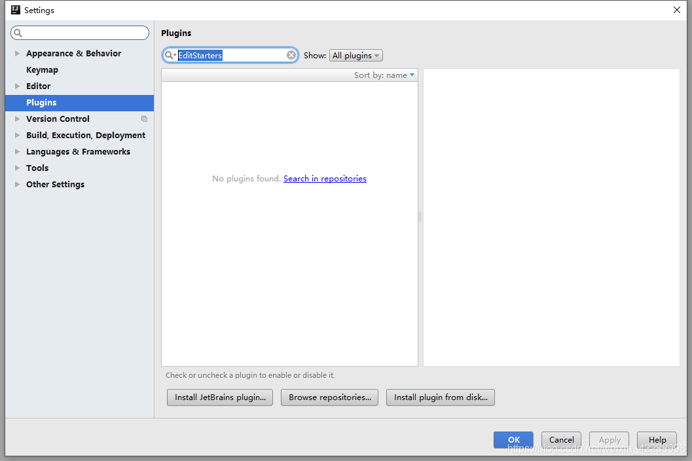Click Install JetBrains plugin button

[x=220, y=397]
